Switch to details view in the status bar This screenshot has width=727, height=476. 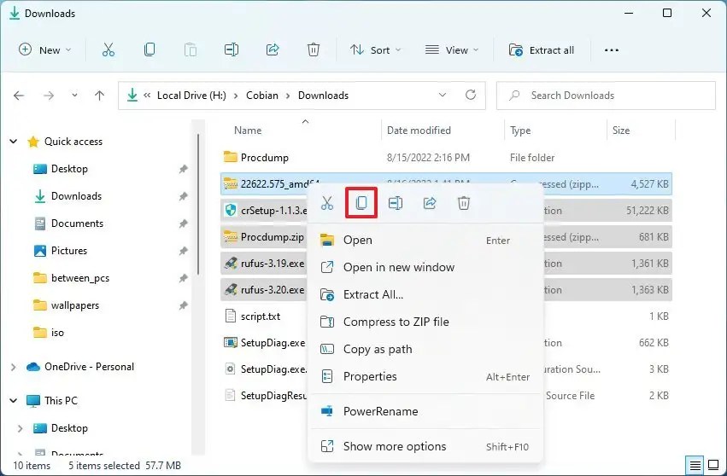[695, 466]
